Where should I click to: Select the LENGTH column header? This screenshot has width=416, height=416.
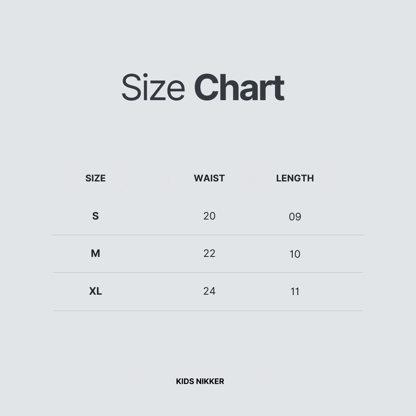(295, 178)
